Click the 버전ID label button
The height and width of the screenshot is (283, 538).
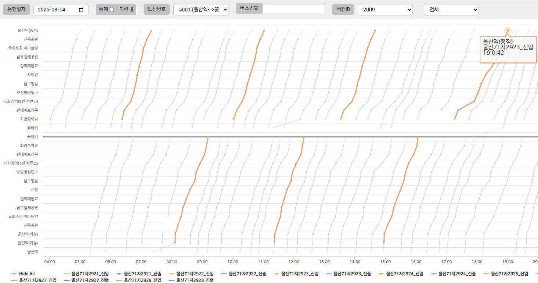click(343, 9)
